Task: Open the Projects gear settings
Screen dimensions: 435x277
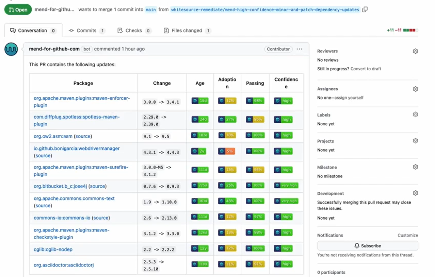Action: pyautogui.click(x=415, y=141)
